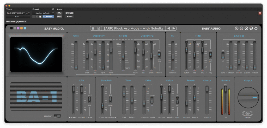The image size is (267, 128).
Task: Open the factory default preset dropdown
Action: [43, 13]
